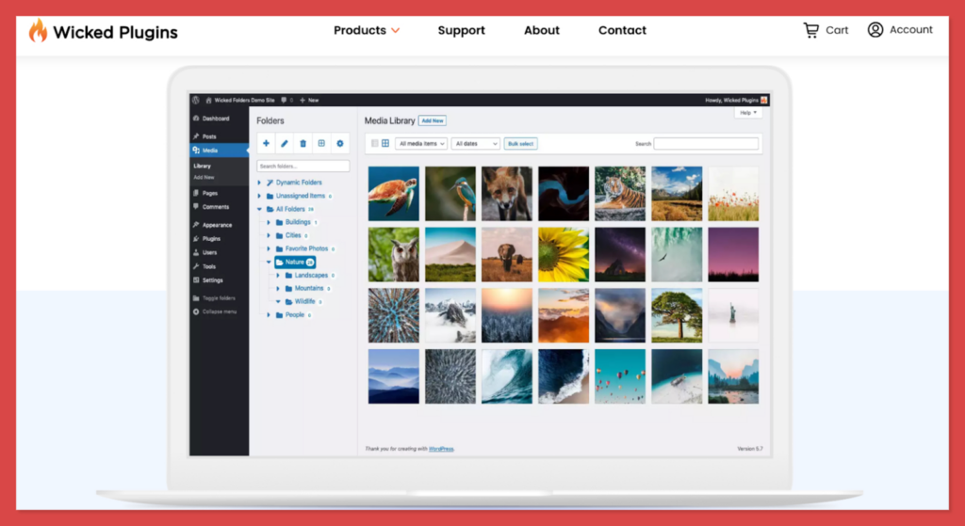The height and width of the screenshot is (526, 965).
Task: Open the All dates dropdown
Action: click(x=475, y=143)
